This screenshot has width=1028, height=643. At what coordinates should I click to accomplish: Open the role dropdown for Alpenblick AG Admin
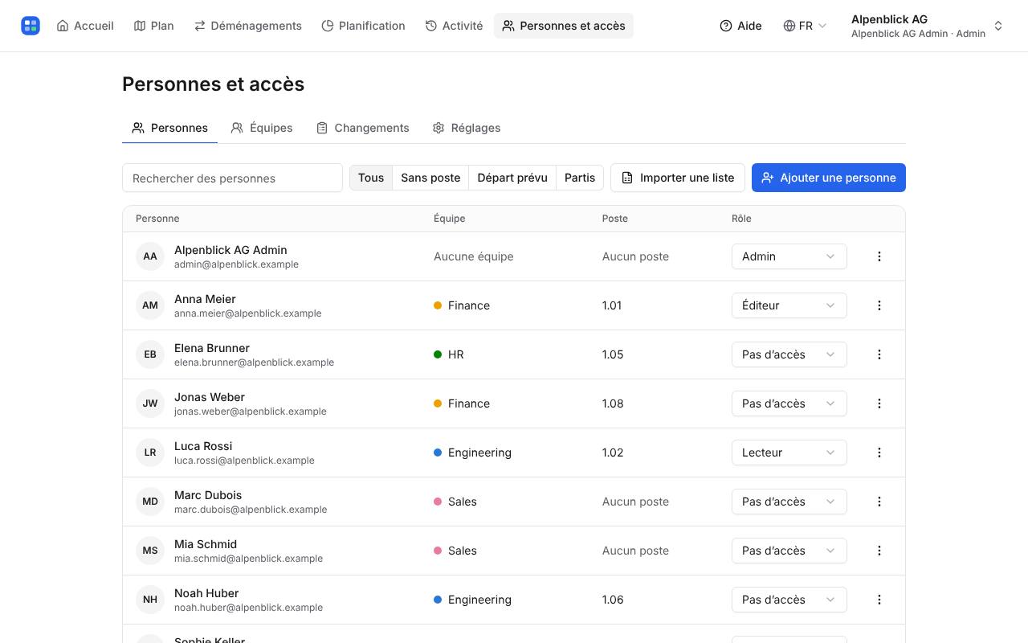[x=789, y=256]
